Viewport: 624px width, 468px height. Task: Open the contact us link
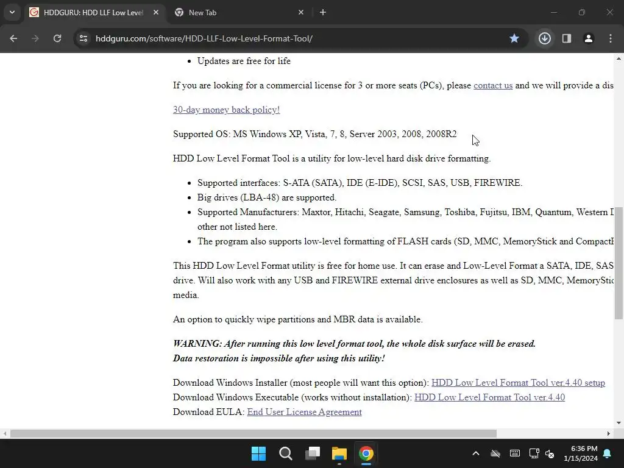point(493,85)
